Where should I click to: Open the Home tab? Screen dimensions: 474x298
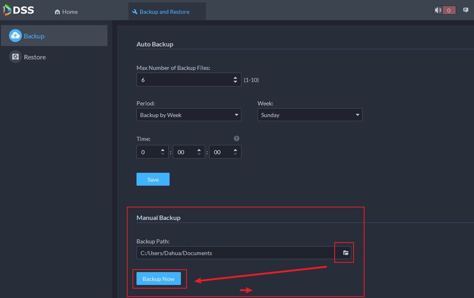pyautogui.click(x=66, y=12)
